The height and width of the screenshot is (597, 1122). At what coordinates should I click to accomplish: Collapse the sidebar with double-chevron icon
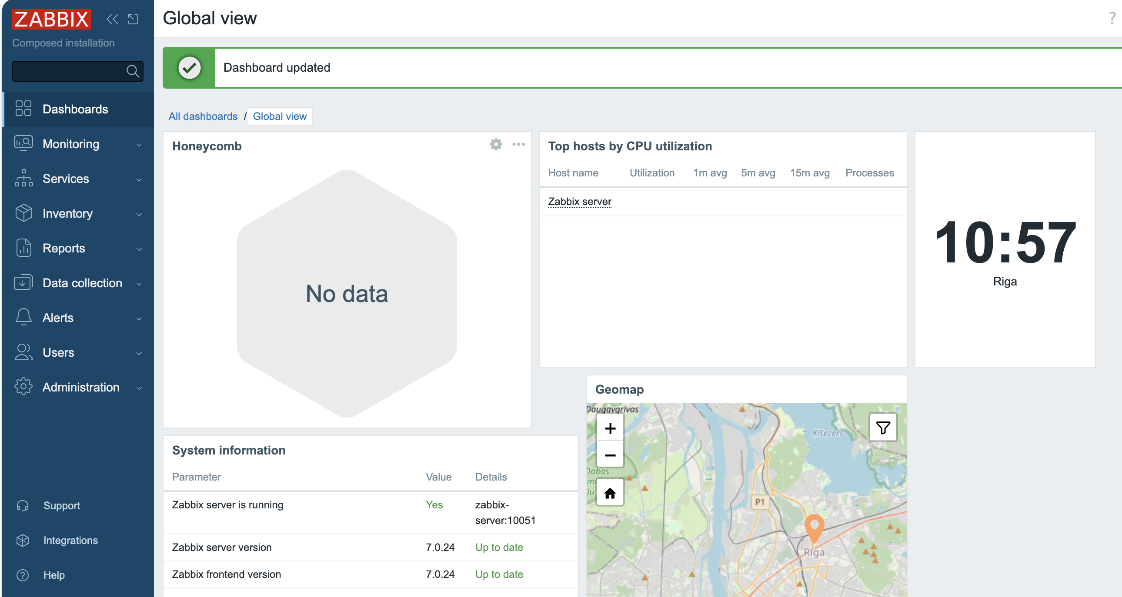(112, 19)
